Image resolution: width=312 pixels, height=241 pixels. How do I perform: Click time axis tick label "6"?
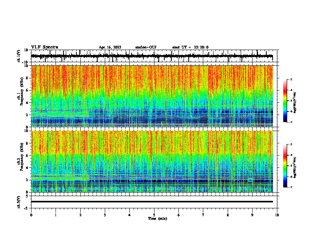(179, 215)
